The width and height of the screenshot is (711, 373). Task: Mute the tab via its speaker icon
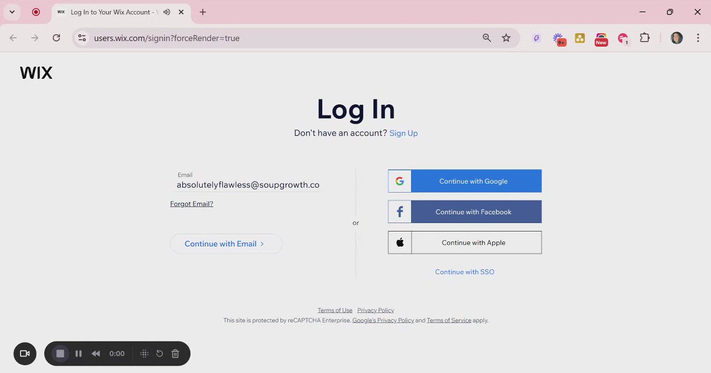[167, 12]
